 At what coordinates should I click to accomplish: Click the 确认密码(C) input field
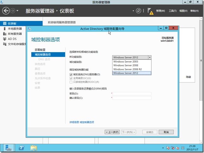pos(132,98)
